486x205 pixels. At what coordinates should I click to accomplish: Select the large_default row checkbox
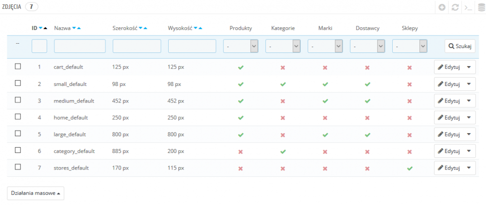click(x=18, y=133)
